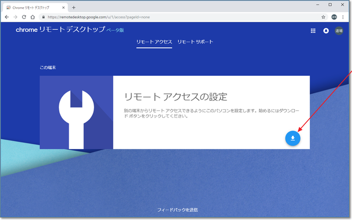Open the Google account avatar in page header

point(339,31)
